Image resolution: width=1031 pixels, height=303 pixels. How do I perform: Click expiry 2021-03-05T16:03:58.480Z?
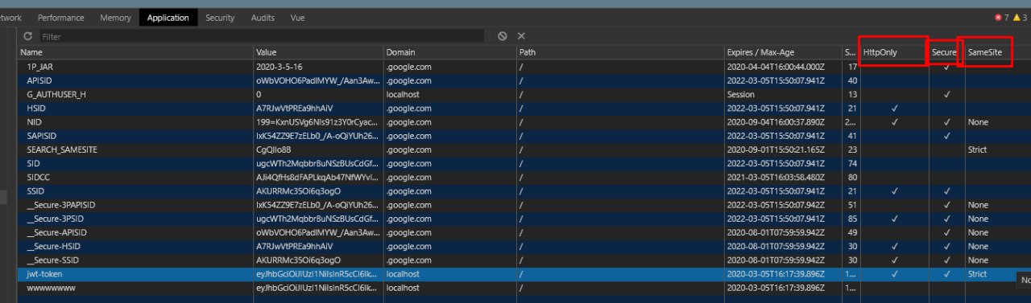[776, 177]
